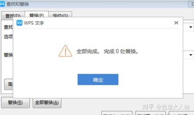Viewport: 194px width, 115px height.
Task: Expand the replace-with dropdown arrow
Action: coord(191,55)
